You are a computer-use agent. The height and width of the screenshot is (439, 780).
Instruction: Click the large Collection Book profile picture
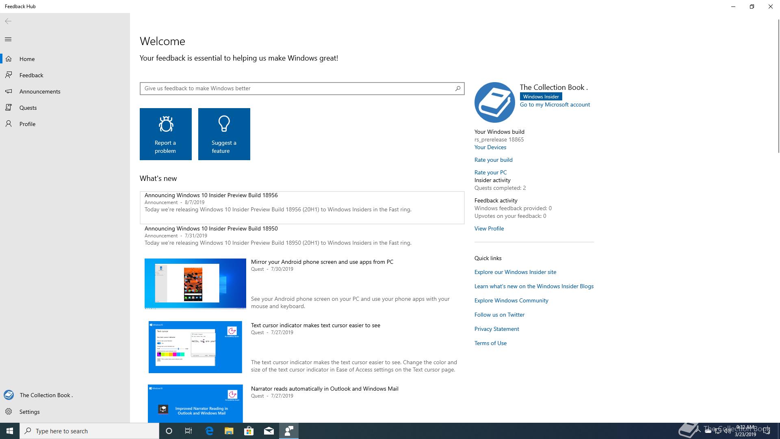(x=495, y=102)
